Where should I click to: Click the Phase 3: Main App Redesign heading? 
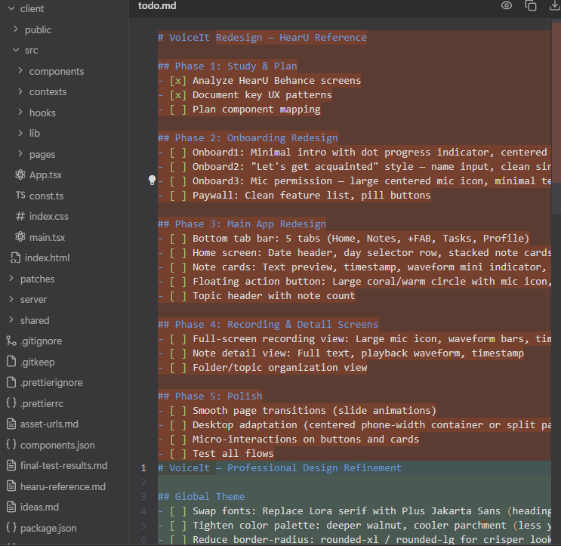(242, 224)
